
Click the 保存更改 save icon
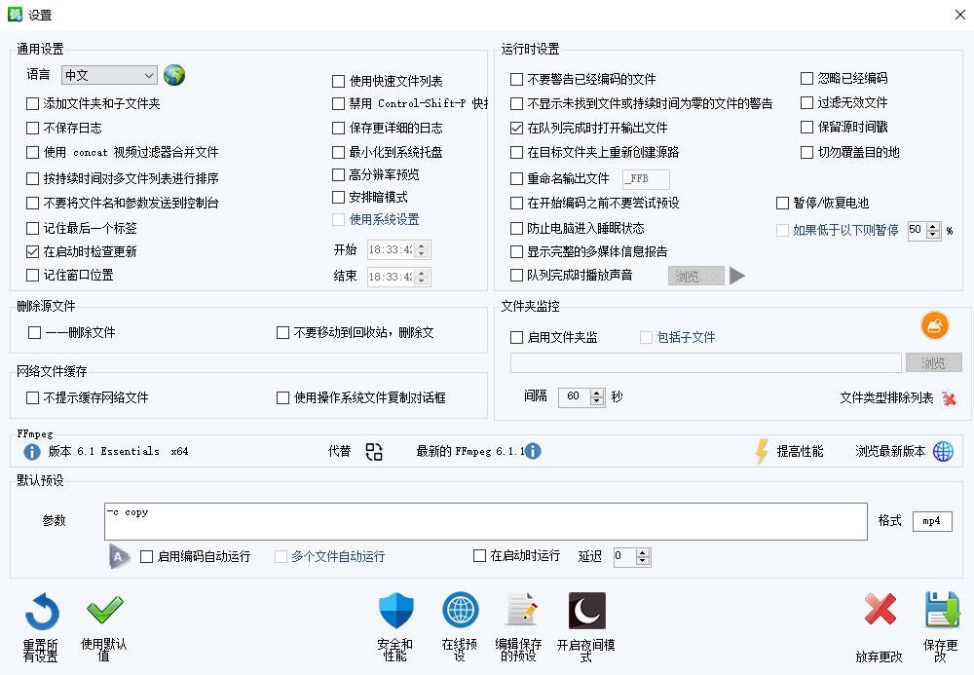click(942, 612)
